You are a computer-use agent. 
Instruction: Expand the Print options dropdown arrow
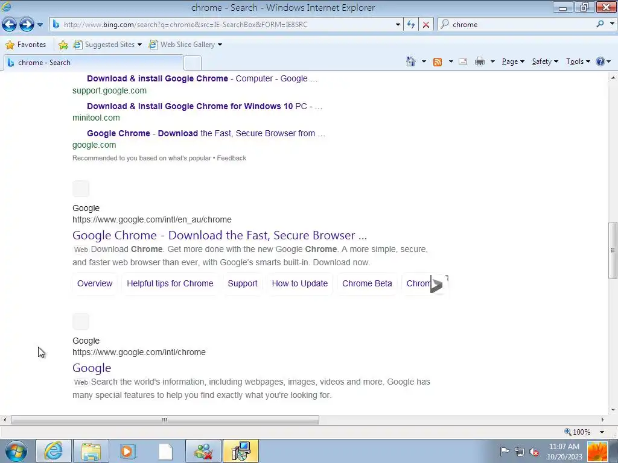pyautogui.click(x=492, y=61)
